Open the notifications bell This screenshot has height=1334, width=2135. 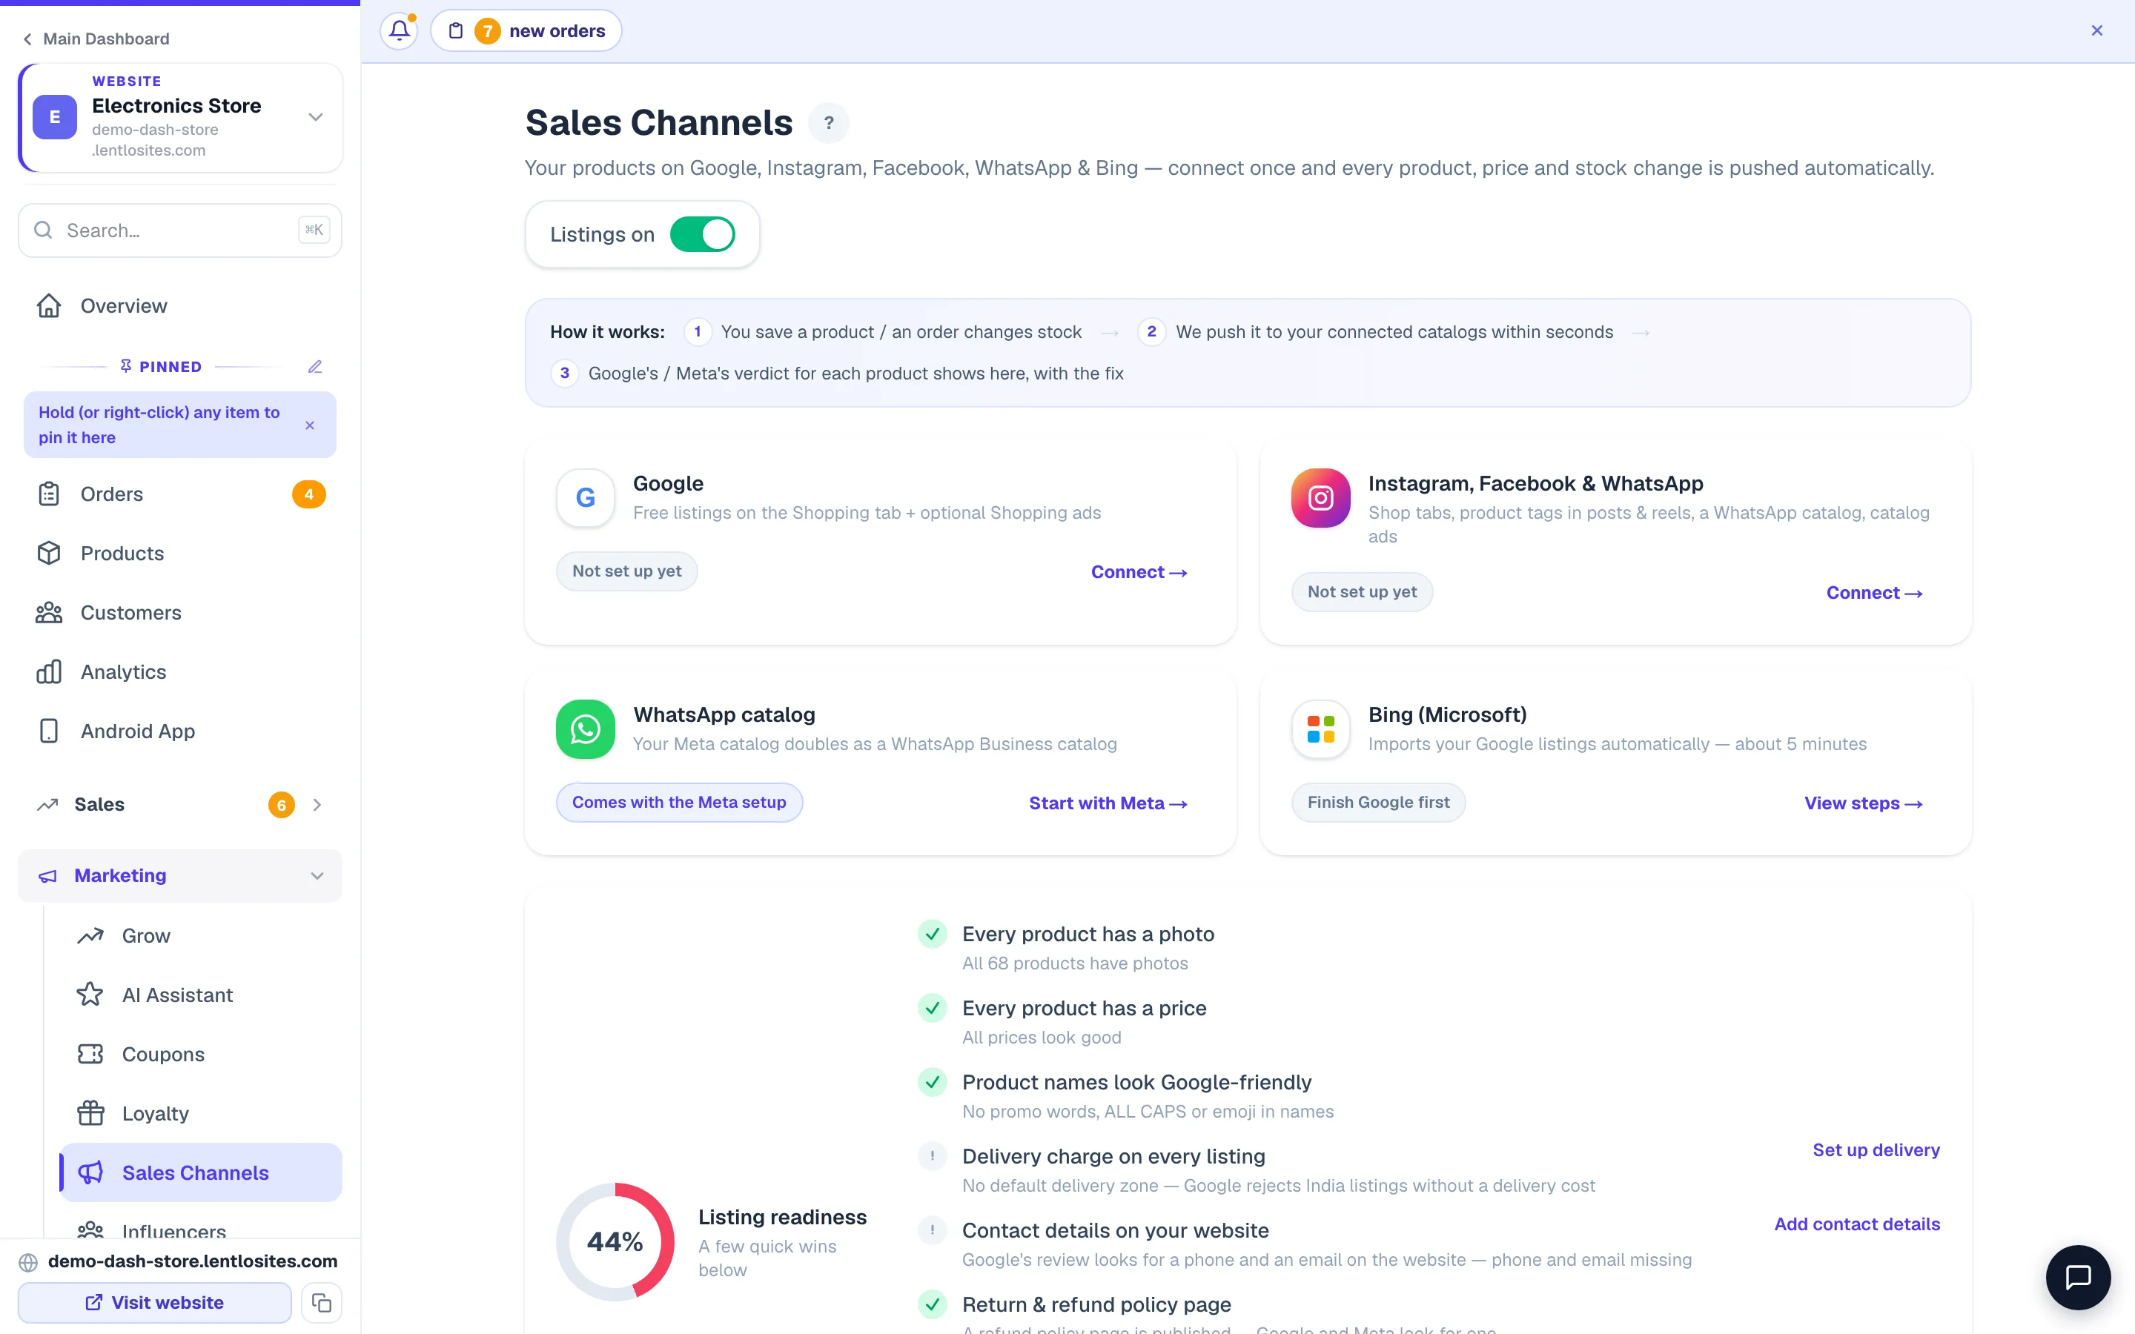(x=400, y=31)
